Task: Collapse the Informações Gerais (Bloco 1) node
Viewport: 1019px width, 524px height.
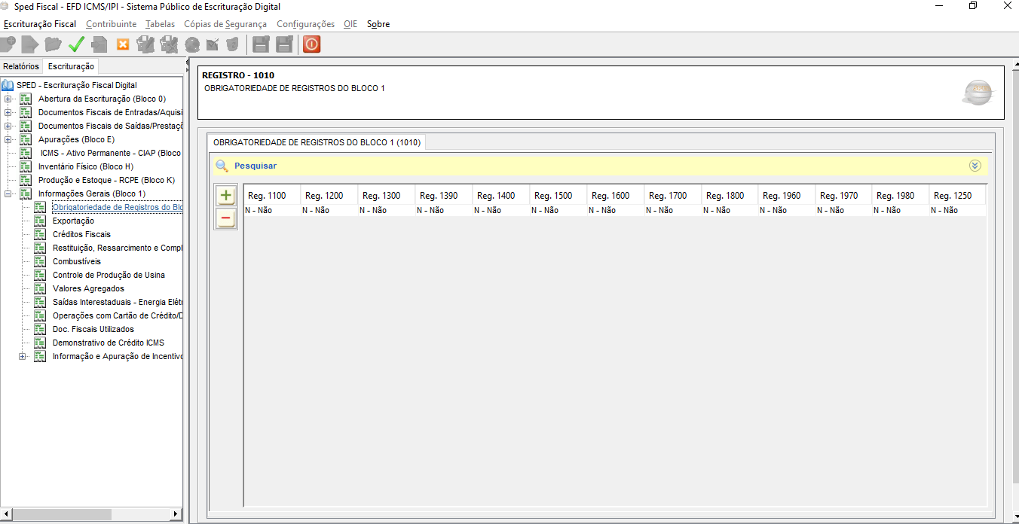Action: click(8, 194)
